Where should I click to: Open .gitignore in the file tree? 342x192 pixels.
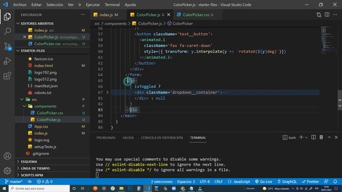[x=52, y=154]
